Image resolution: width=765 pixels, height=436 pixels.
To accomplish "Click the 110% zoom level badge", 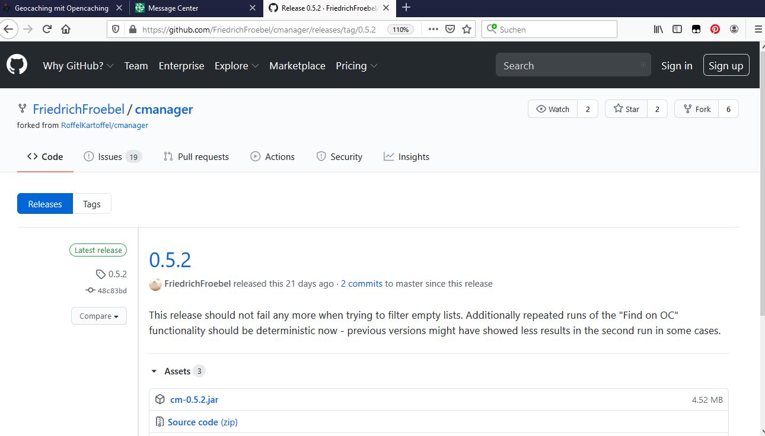I will [x=400, y=29].
